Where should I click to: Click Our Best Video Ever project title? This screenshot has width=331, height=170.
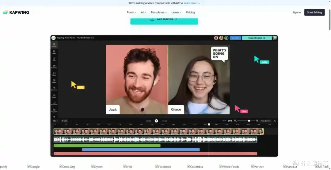click(x=86, y=38)
